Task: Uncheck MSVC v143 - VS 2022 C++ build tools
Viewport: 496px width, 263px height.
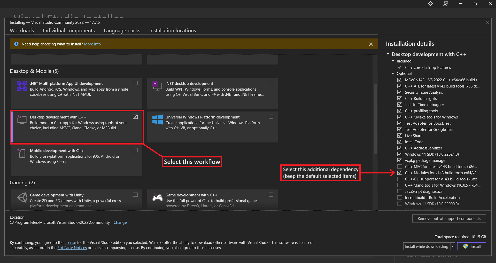Action: pos(400,80)
